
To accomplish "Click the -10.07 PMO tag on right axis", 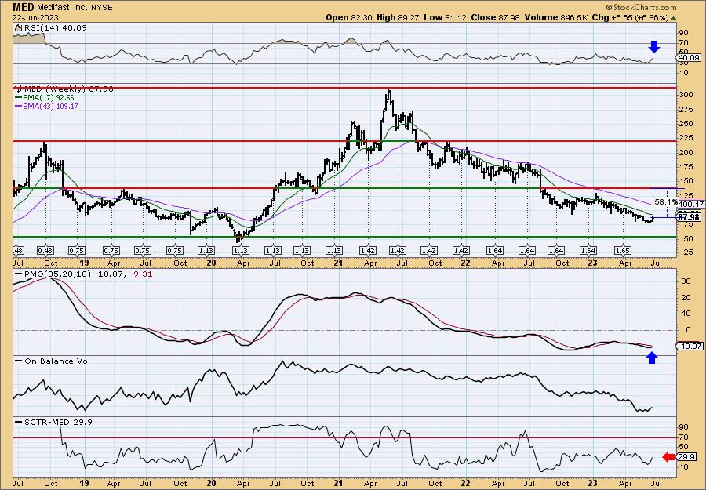I will pos(690,346).
